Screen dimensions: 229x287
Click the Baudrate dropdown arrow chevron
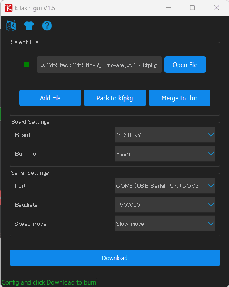tap(211, 205)
